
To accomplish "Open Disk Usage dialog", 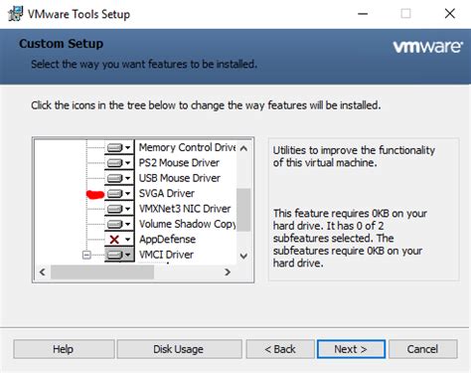I will click(179, 349).
